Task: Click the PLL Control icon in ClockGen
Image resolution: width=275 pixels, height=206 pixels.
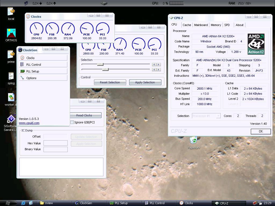Action: tap(22, 64)
